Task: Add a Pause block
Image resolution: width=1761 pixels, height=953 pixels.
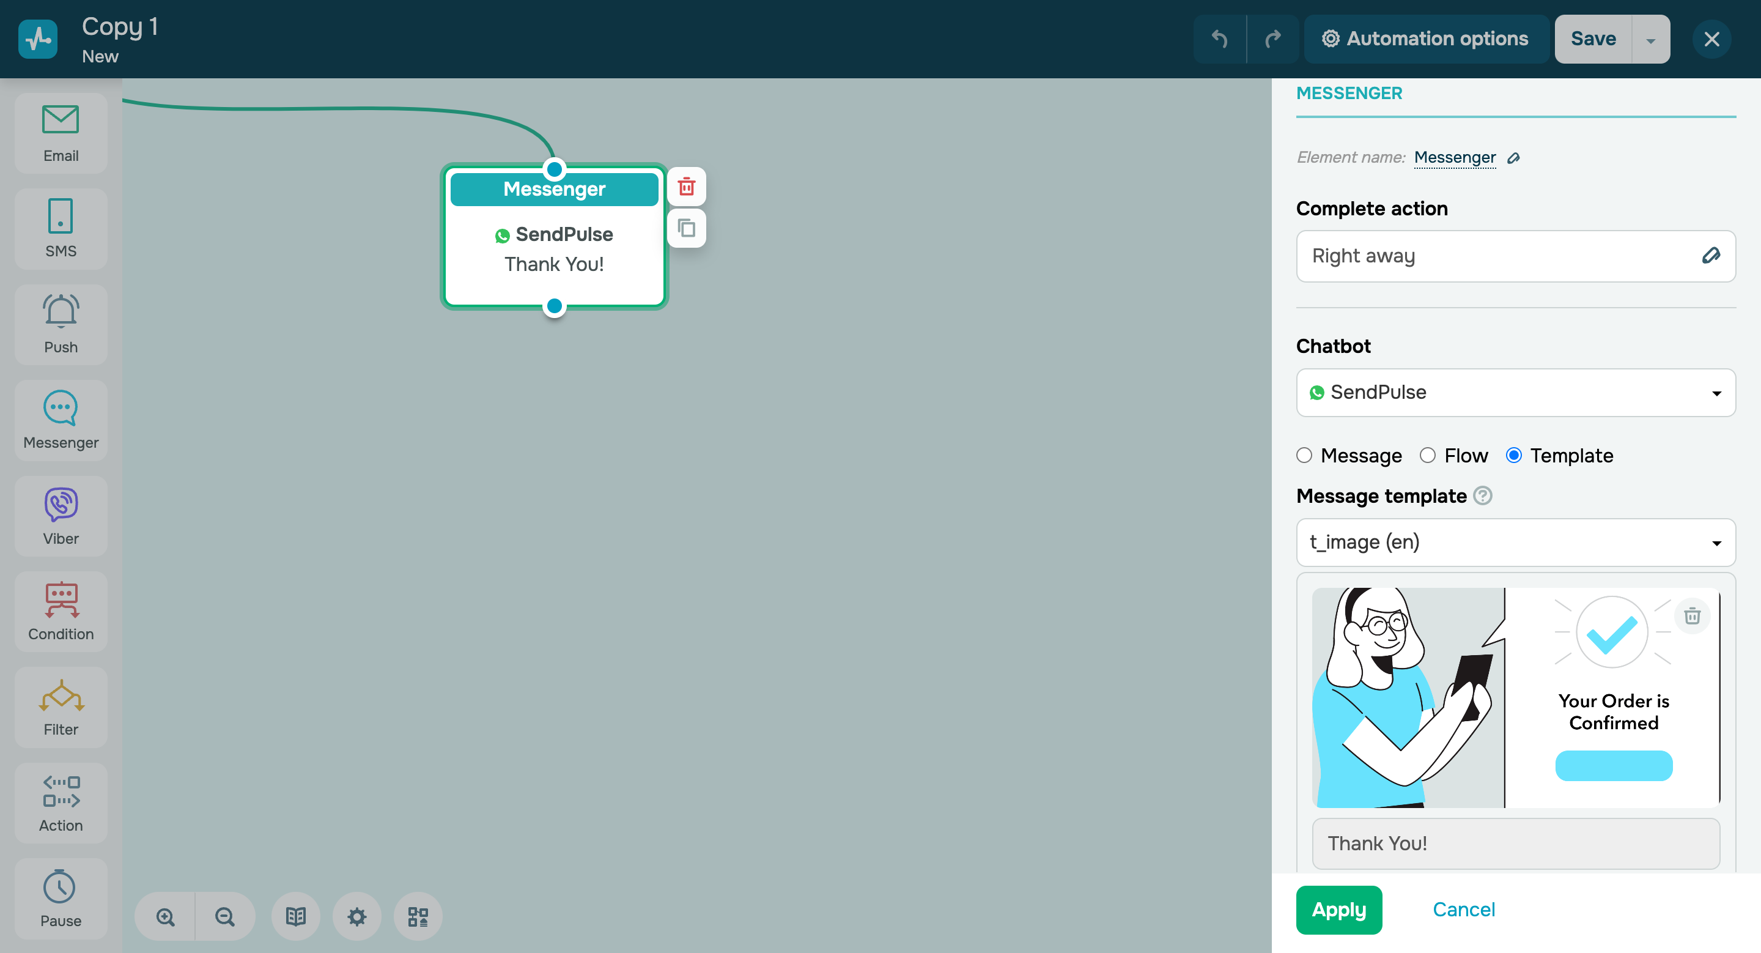Action: (x=60, y=899)
